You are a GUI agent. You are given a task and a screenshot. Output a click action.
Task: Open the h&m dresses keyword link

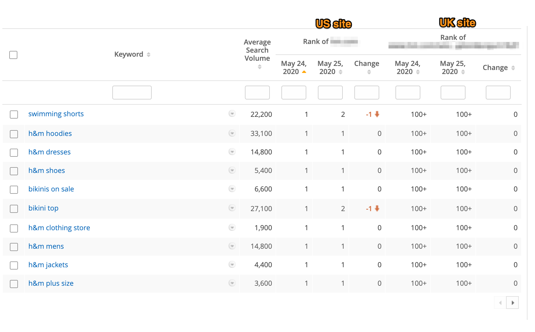tap(50, 152)
